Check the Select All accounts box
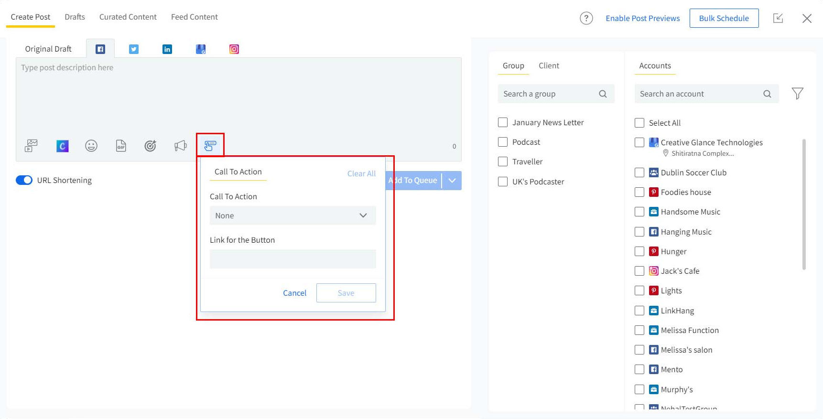The height and width of the screenshot is (419, 823). pyautogui.click(x=639, y=123)
